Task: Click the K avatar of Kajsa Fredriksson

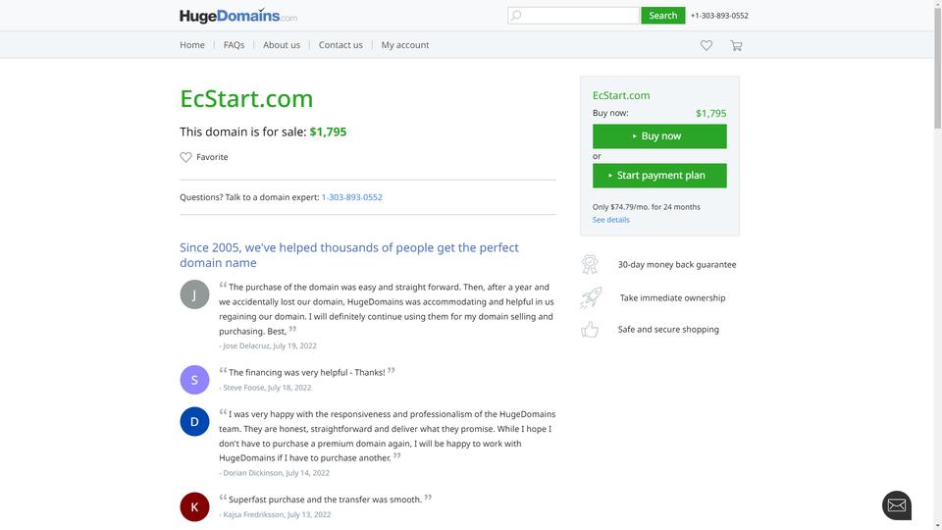Action: coord(194,506)
